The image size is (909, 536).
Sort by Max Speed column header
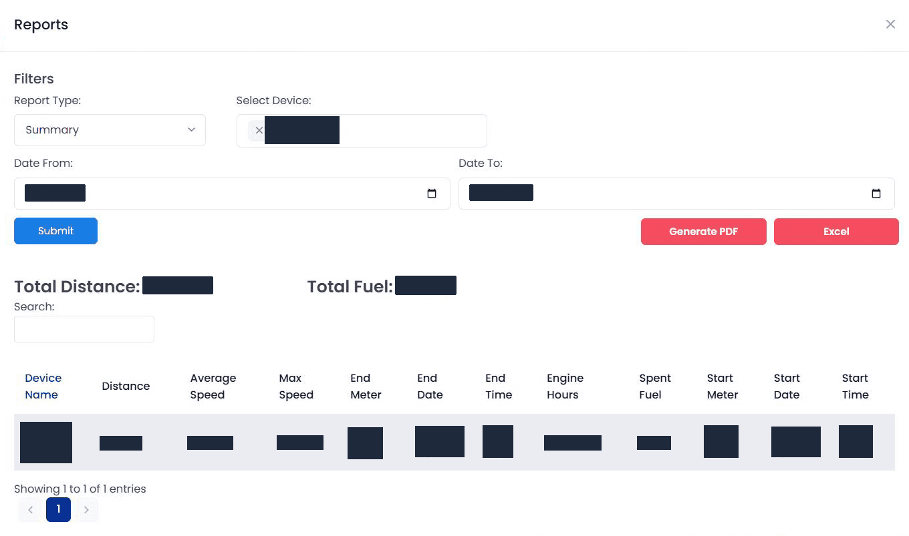(296, 386)
